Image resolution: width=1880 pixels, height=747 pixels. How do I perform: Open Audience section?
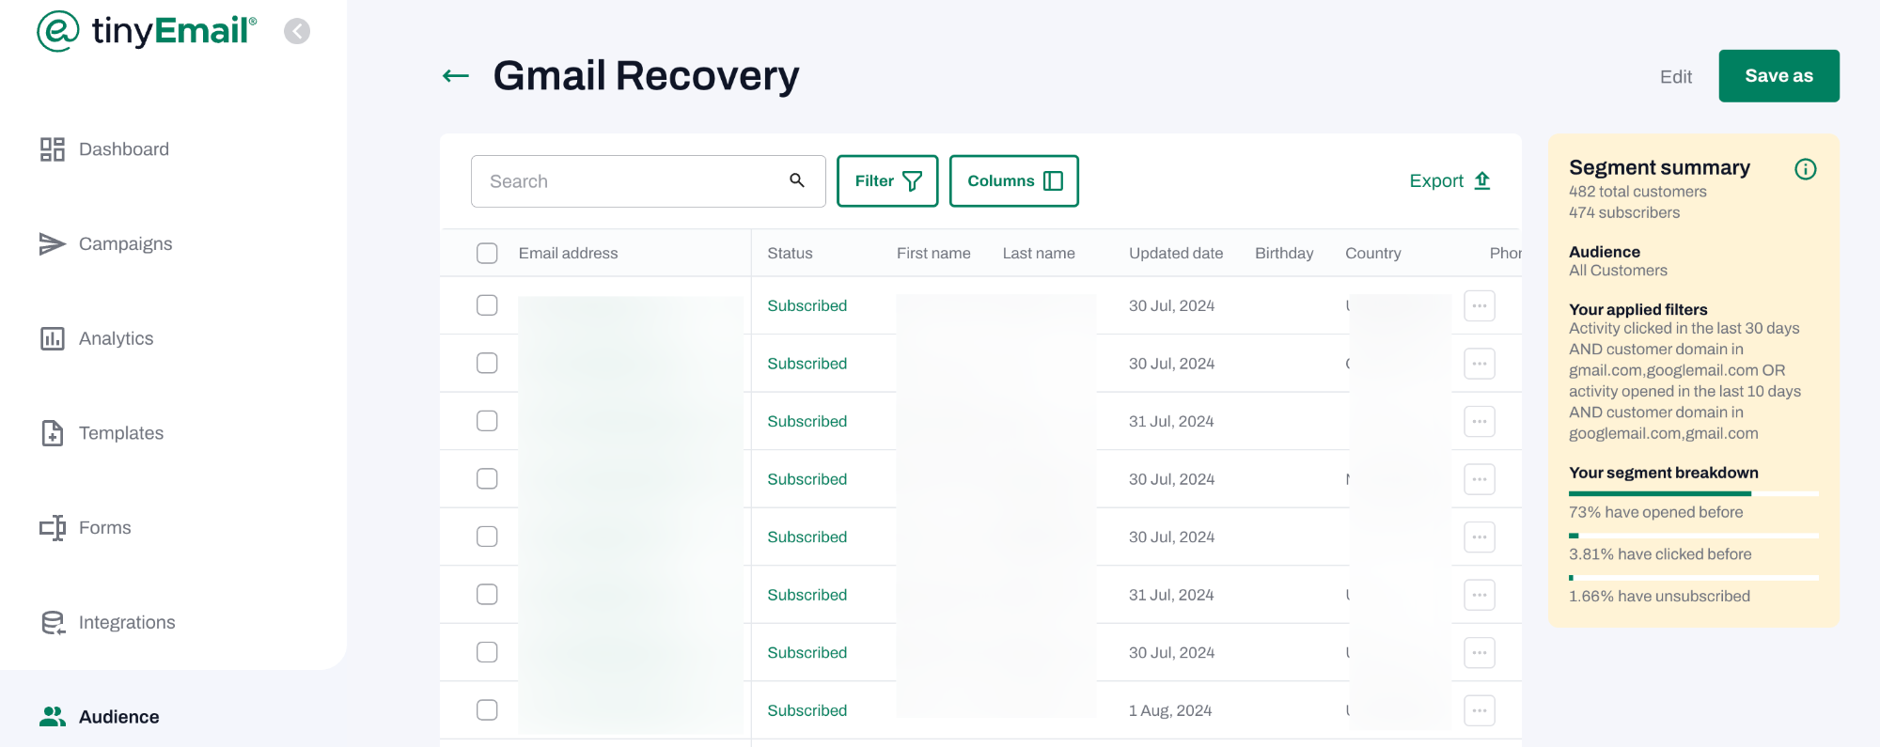[x=118, y=717]
